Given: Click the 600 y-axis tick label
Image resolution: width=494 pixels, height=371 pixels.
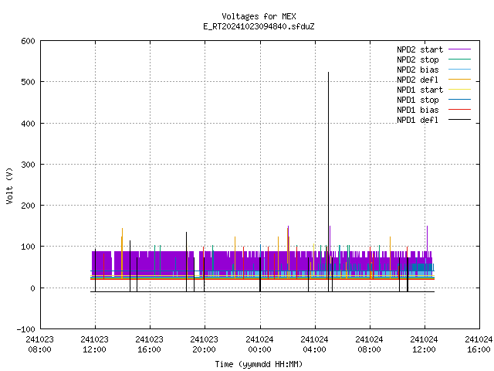Looking at the screenshot, I should coord(28,41).
